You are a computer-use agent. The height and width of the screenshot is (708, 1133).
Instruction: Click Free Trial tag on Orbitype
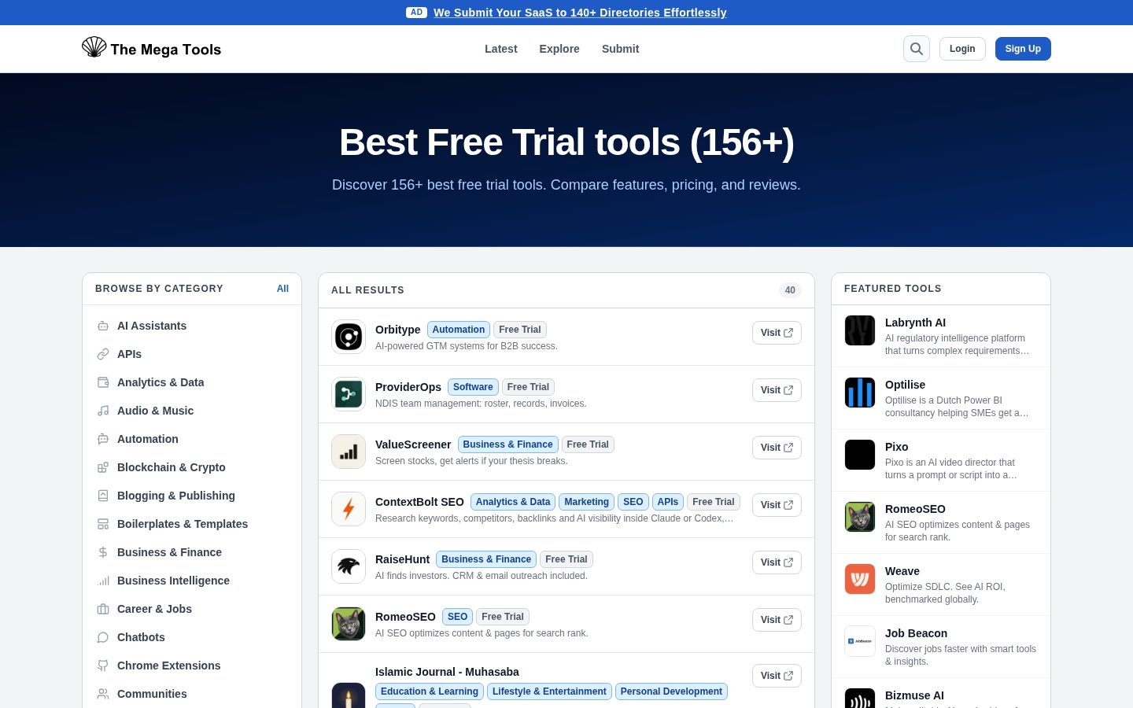point(520,330)
